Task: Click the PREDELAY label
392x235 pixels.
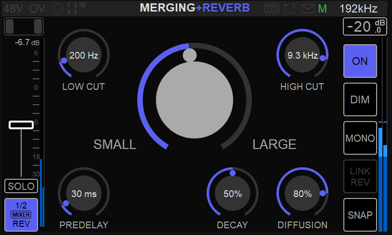Action: pyautogui.click(x=84, y=225)
